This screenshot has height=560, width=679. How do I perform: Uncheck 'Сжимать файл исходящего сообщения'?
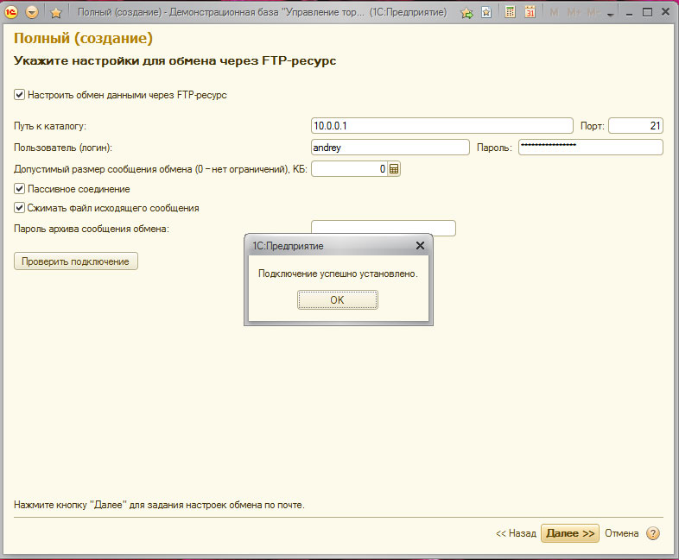20,208
